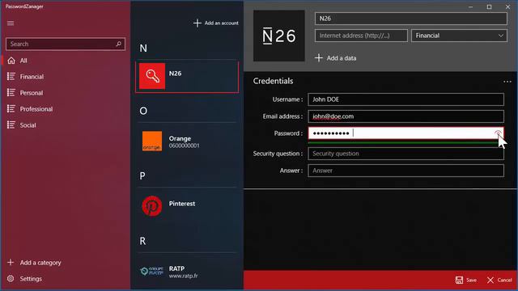Image resolution: width=518 pixels, height=291 pixels.
Task: Jump to letter R group header
Action: 142,241
